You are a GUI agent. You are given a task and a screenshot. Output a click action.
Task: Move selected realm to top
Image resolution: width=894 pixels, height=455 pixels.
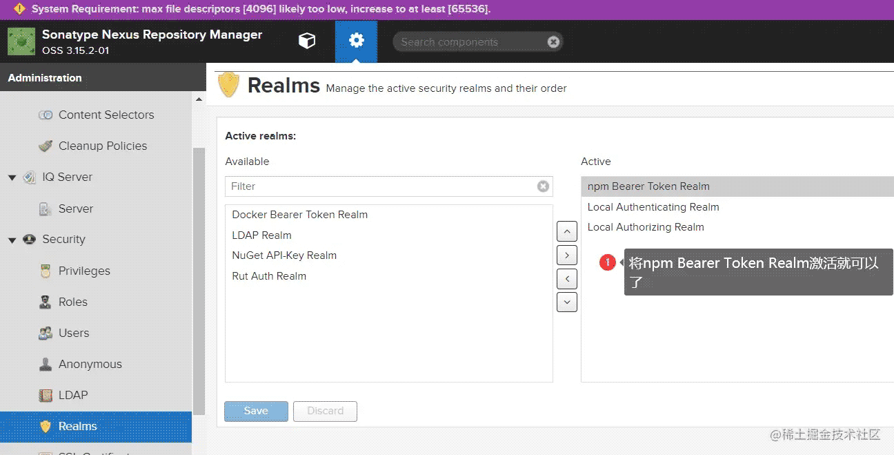click(x=566, y=231)
